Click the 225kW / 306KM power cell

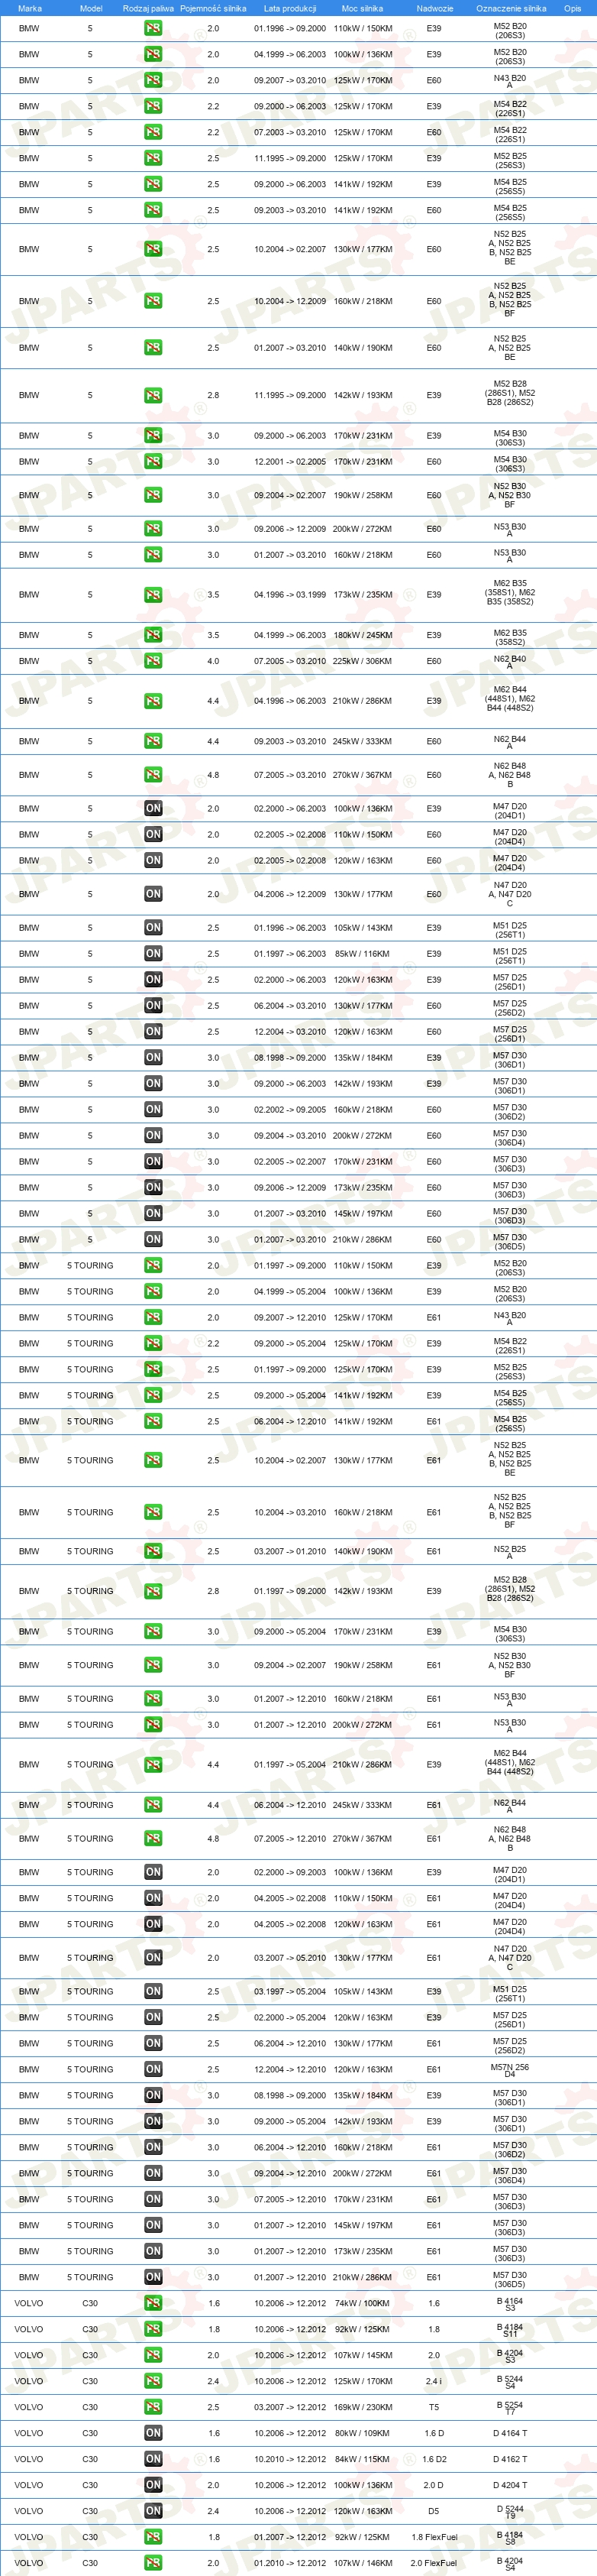point(363,661)
